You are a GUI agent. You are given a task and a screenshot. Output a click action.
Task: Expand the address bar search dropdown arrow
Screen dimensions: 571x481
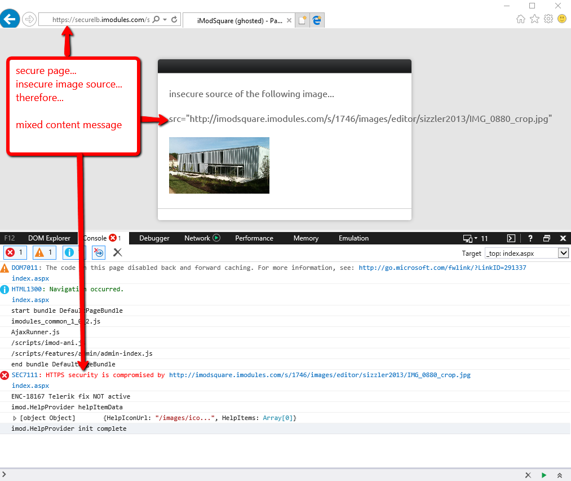[165, 20]
